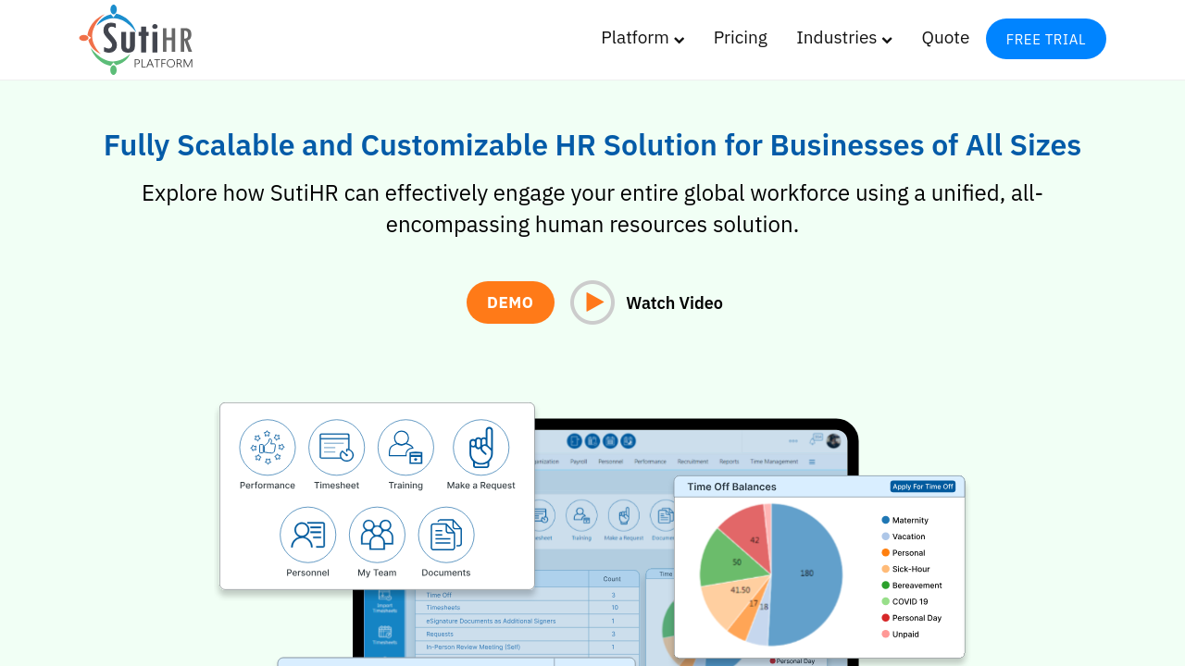Click the Unpaid legend color swatch
The height and width of the screenshot is (666, 1185).
(886, 634)
